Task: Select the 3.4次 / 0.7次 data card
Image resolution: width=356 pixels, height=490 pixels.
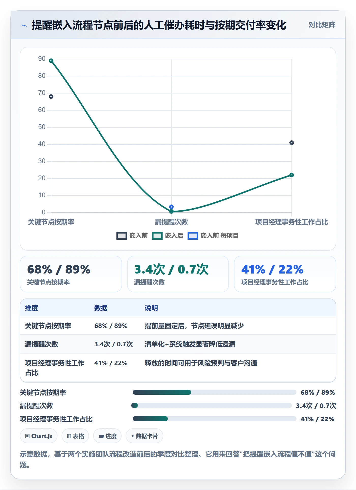Action: coord(178,274)
